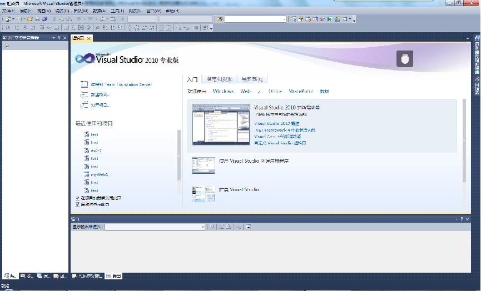Click the Windows category link

click(x=223, y=91)
